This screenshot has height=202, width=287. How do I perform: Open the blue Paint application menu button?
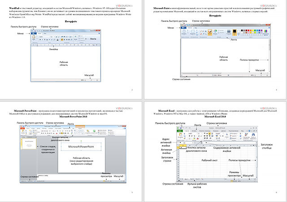[183, 28]
